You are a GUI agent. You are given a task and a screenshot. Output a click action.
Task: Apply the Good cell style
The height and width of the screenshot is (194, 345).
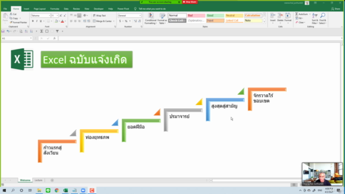coord(215,16)
